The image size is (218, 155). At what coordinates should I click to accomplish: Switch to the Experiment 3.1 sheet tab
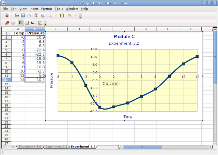pyautogui.click(x=56, y=146)
